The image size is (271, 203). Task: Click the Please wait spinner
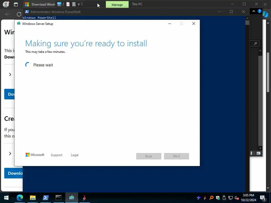point(28,65)
